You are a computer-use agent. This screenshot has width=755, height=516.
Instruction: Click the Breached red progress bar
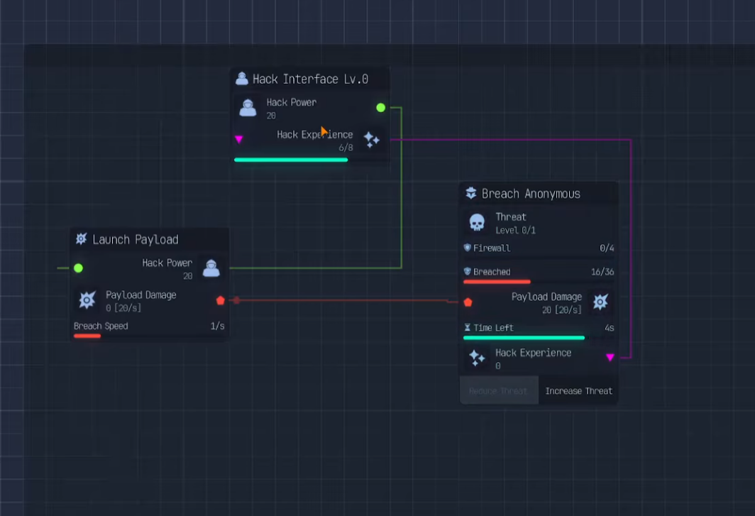point(497,282)
